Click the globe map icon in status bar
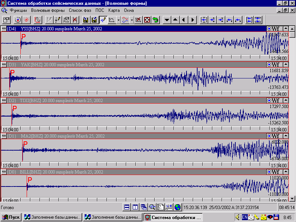Screen dimensions: 296x222 coord(178,208)
